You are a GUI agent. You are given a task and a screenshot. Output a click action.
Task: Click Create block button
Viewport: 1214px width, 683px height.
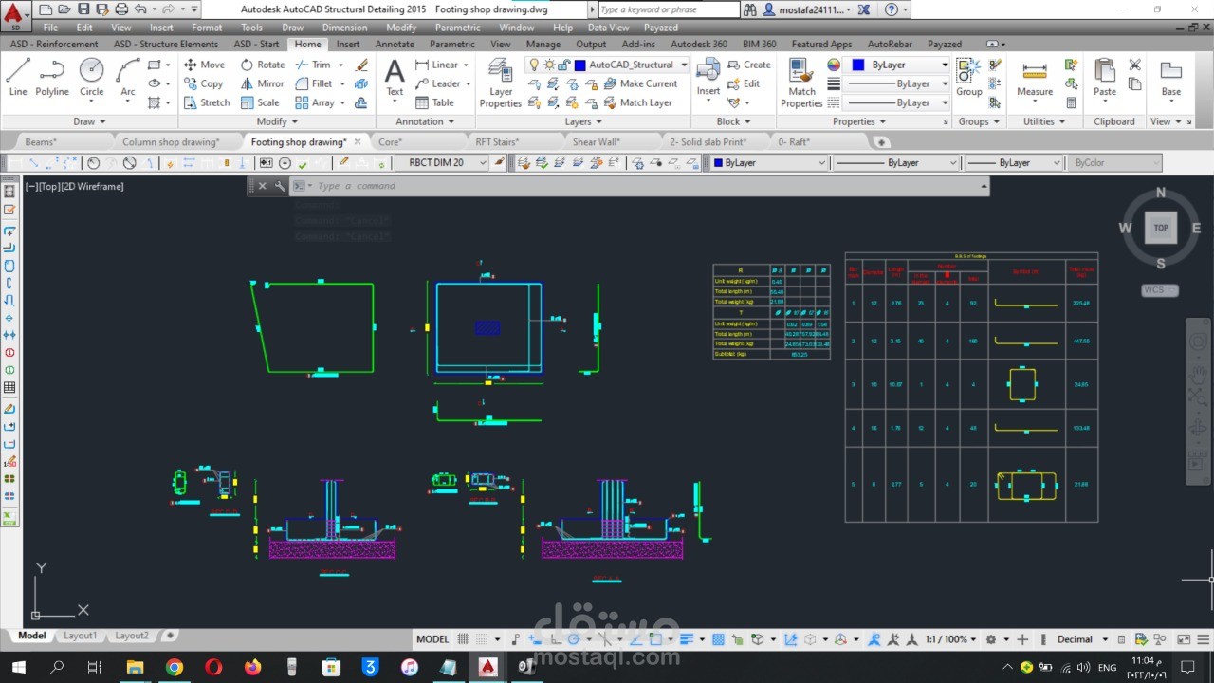tap(748, 65)
